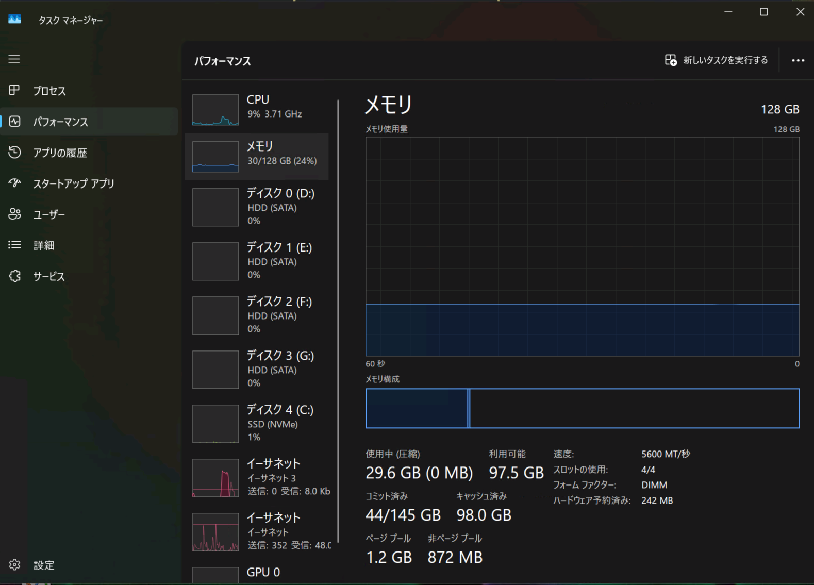Open Settings (設定) gear icon
The image size is (814, 585).
(x=14, y=565)
